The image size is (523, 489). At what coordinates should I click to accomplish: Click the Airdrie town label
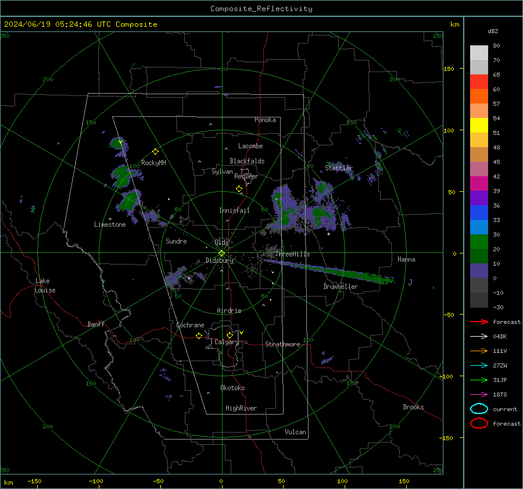point(229,310)
